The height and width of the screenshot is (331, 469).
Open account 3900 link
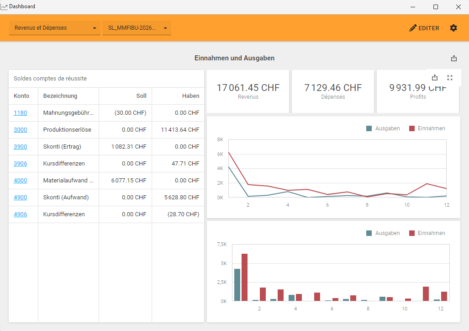point(20,147)
